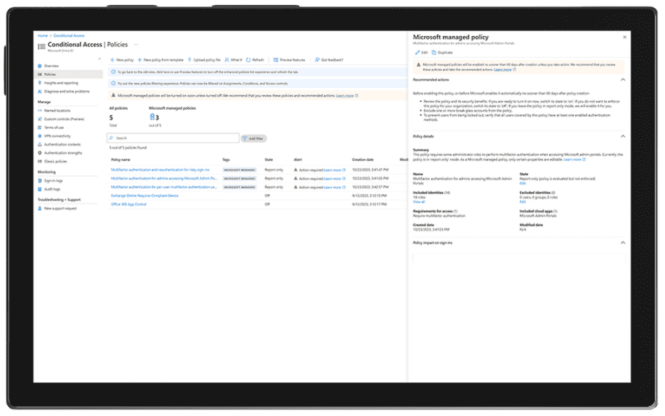Click the New support request icon
665x416 pixels.
40,209
